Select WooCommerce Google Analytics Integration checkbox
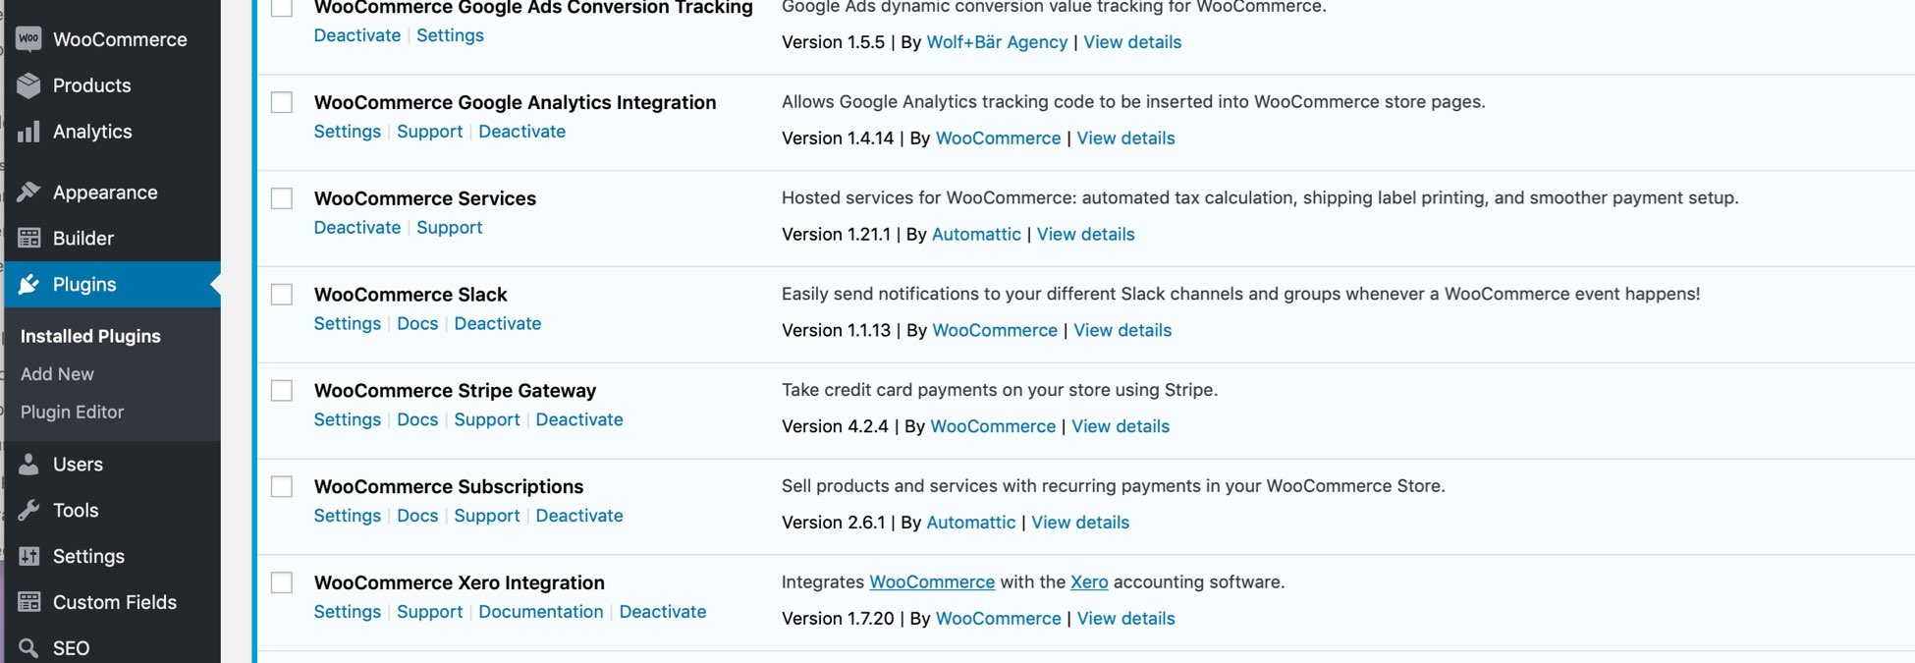Viewport: 1915px width, 663px height. click(x=282, y=102)
